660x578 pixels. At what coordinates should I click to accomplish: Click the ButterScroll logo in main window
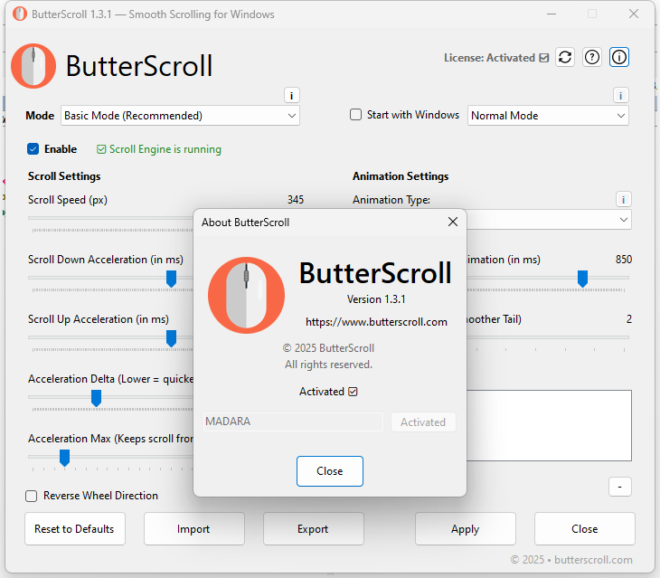[x=33, y=66]
